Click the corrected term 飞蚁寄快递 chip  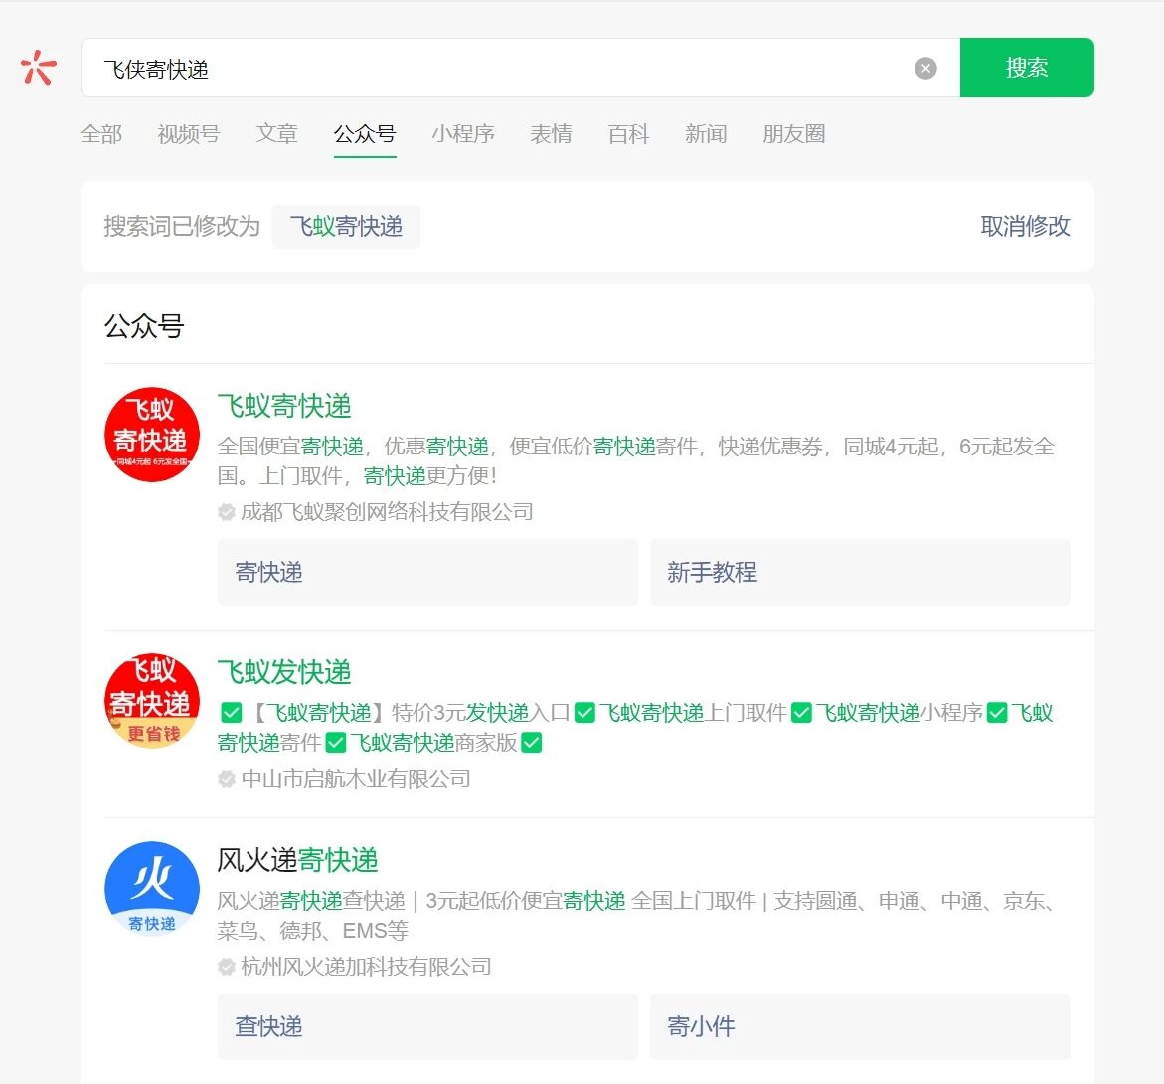[346, 227]
